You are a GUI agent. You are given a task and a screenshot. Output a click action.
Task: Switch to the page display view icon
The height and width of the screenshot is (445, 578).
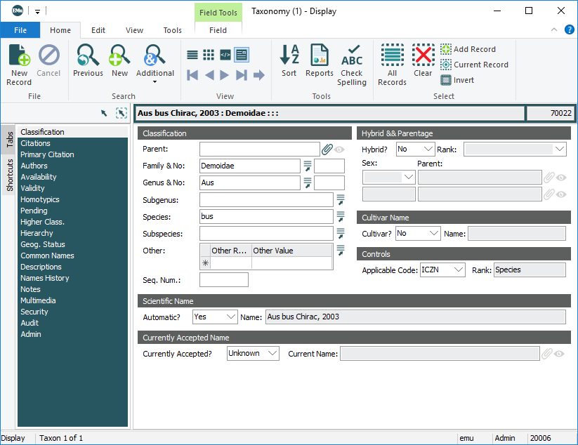coord(242,55)
